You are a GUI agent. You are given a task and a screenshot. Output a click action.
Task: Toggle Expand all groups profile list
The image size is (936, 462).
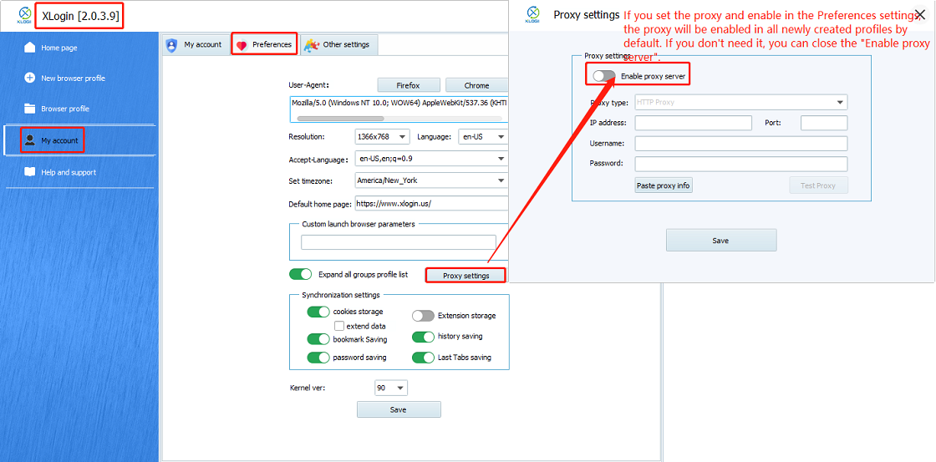[x=300, y=274]
